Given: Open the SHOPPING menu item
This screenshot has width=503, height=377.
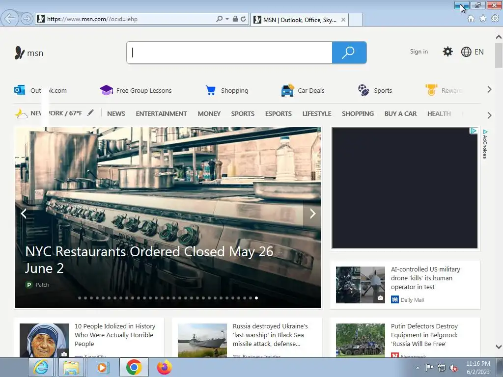Looking at the screenshot, I should coord(358,113).
